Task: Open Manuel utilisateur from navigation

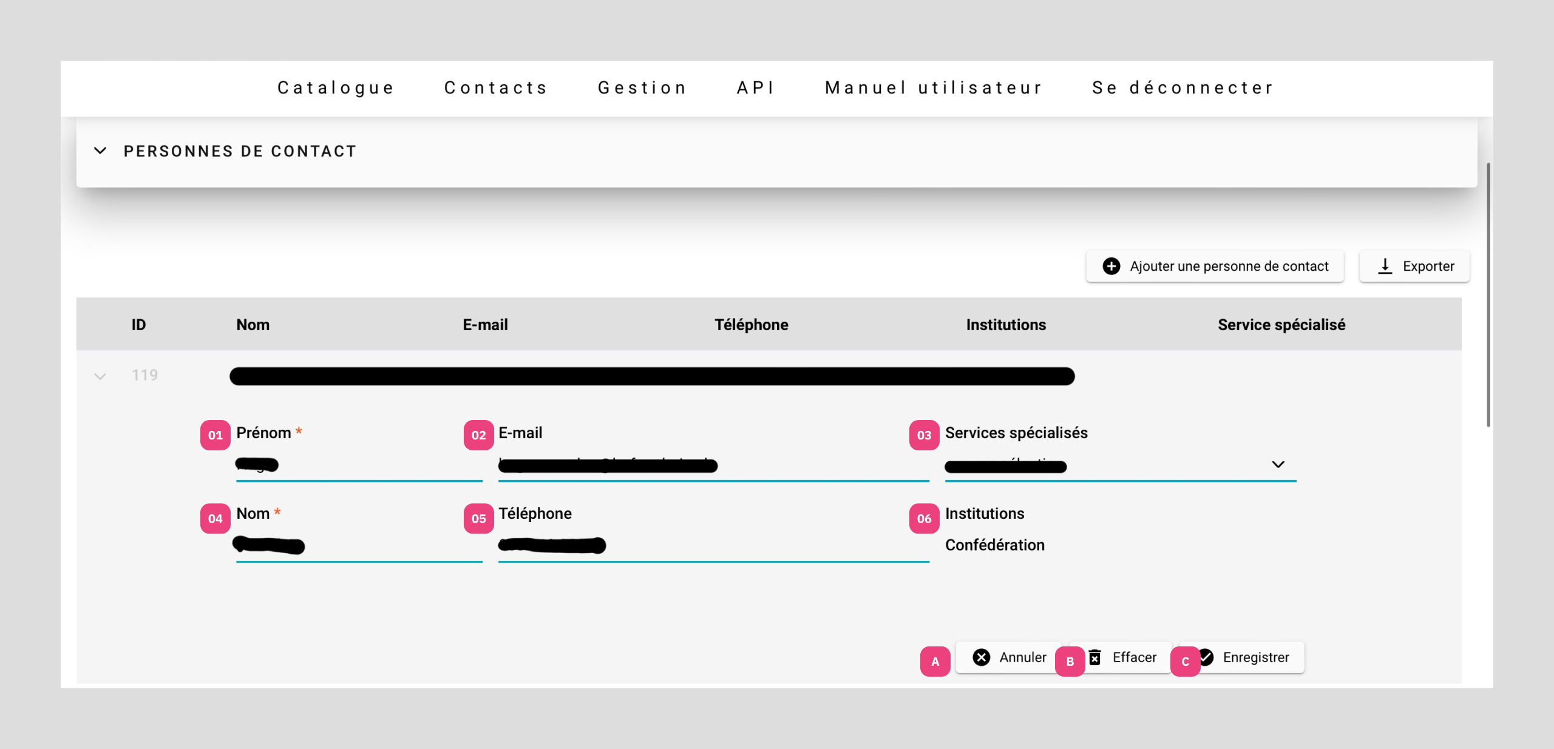Action: point(934,88)
